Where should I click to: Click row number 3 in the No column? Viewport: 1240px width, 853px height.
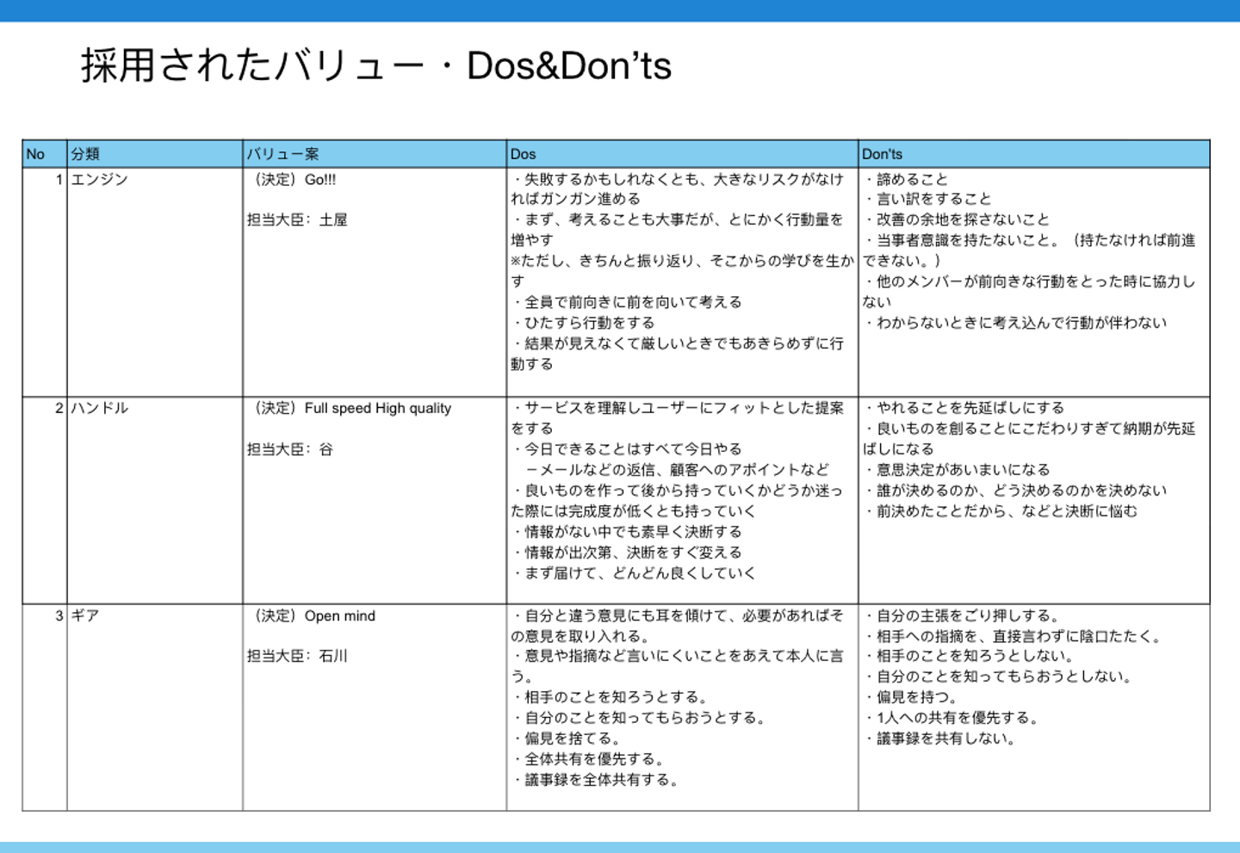coord(59,616)
